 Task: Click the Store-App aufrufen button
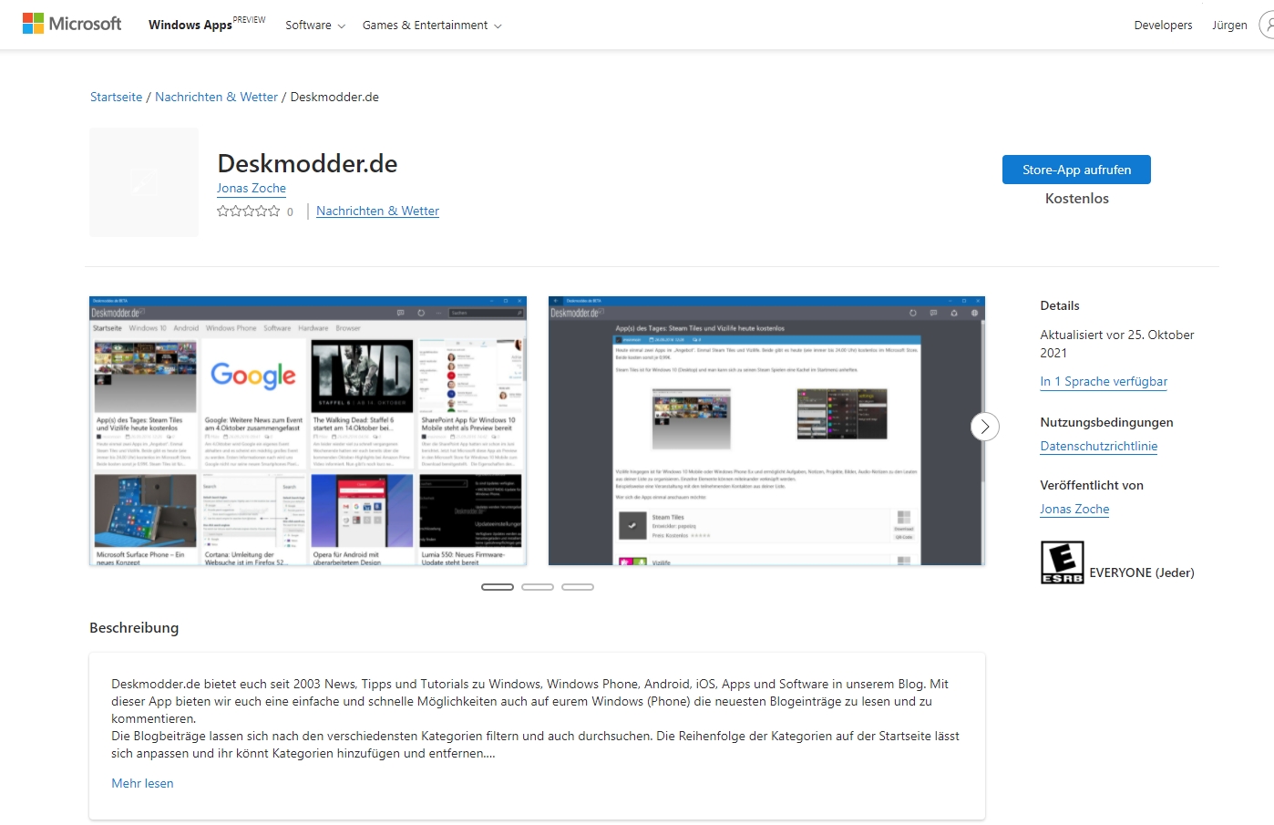tap(1076, 170)
